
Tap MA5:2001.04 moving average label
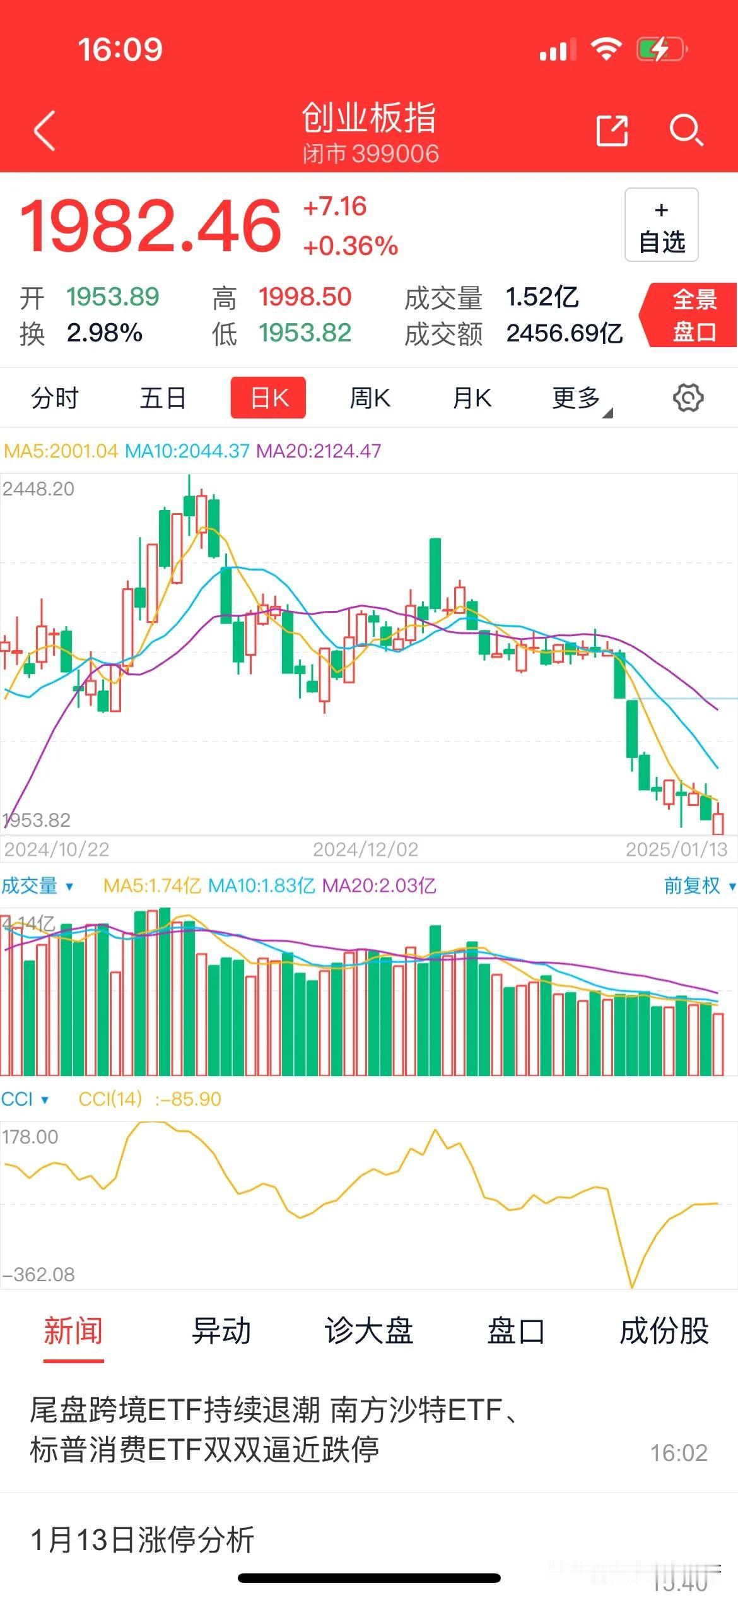coord(61,451)
